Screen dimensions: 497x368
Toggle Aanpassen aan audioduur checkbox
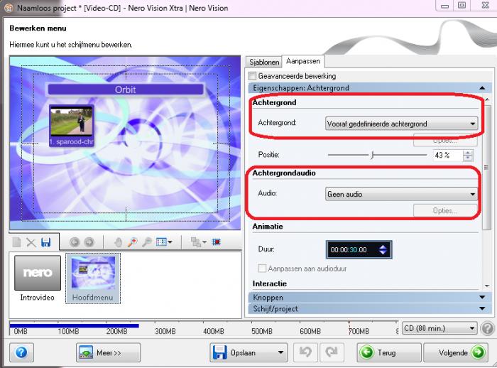coord(262,269)
